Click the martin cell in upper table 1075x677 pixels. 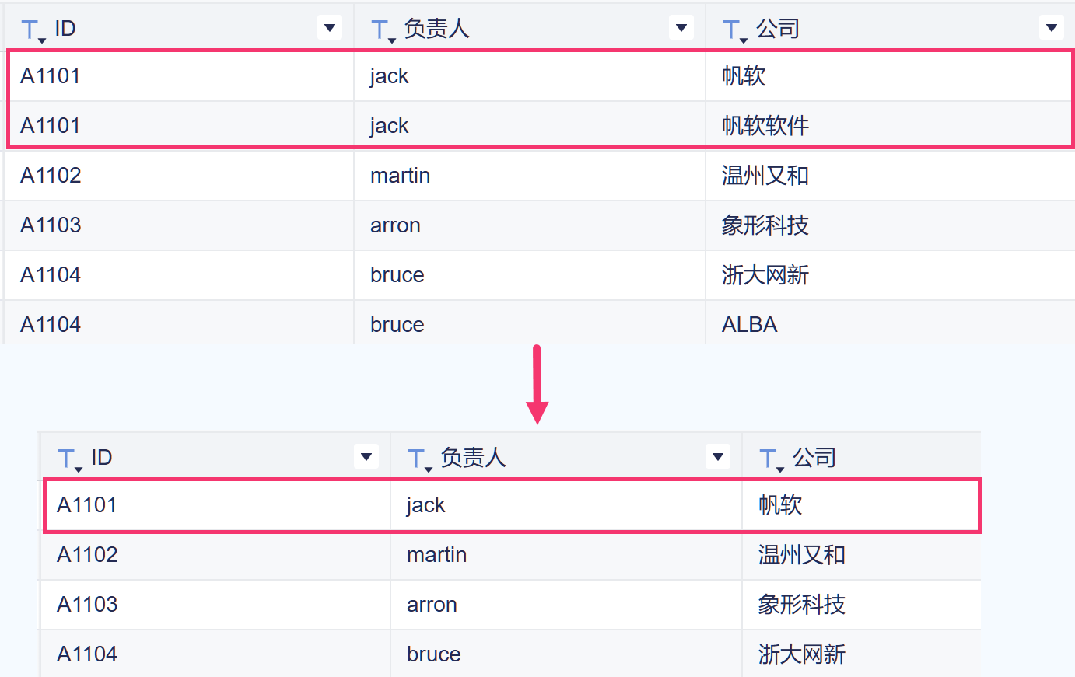pyautogui.click(x=401, y=176)
